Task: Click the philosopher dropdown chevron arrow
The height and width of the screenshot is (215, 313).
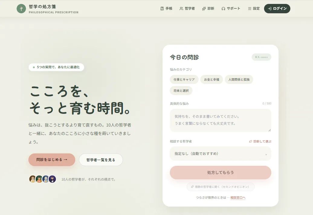Action: pyautogui.click(x=266, y=154)
